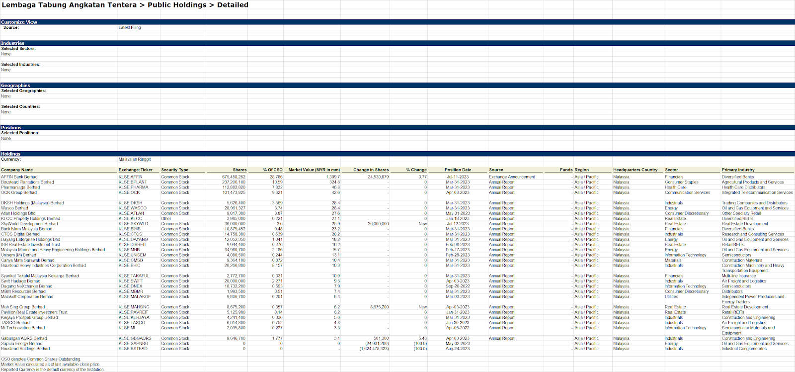This screenshot has height=372, width=795.
Task: Click the 'KLSE:DAYANG' ticker cell
Action: coord(133,240)
